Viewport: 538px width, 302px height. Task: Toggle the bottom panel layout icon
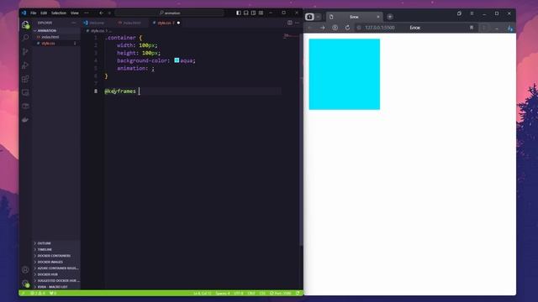click(x=246, y=13)
